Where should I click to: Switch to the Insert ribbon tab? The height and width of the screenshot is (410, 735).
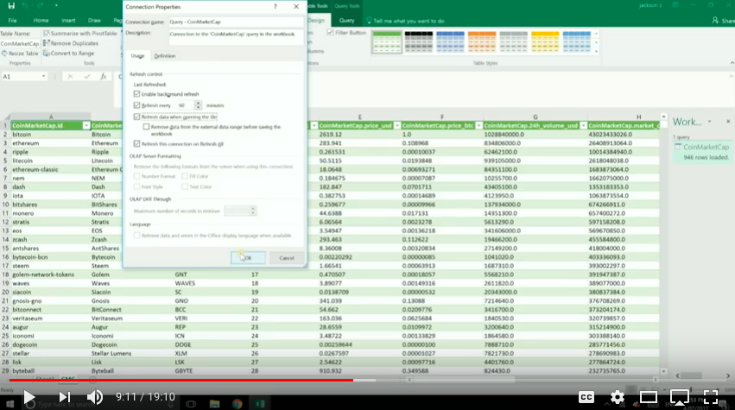(68, 21)
